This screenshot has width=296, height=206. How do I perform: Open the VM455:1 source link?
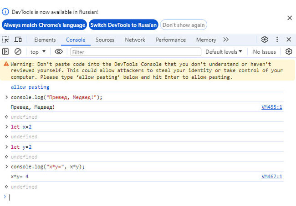click(272, 107)
